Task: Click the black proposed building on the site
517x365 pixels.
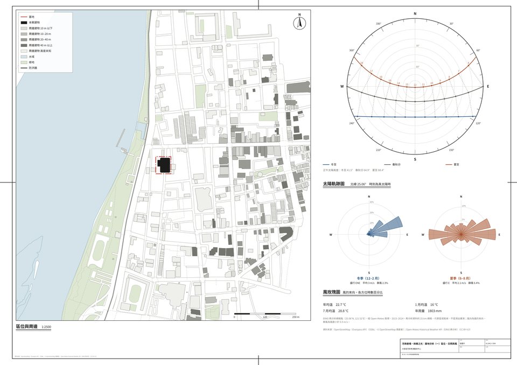Action: (164, 165)
